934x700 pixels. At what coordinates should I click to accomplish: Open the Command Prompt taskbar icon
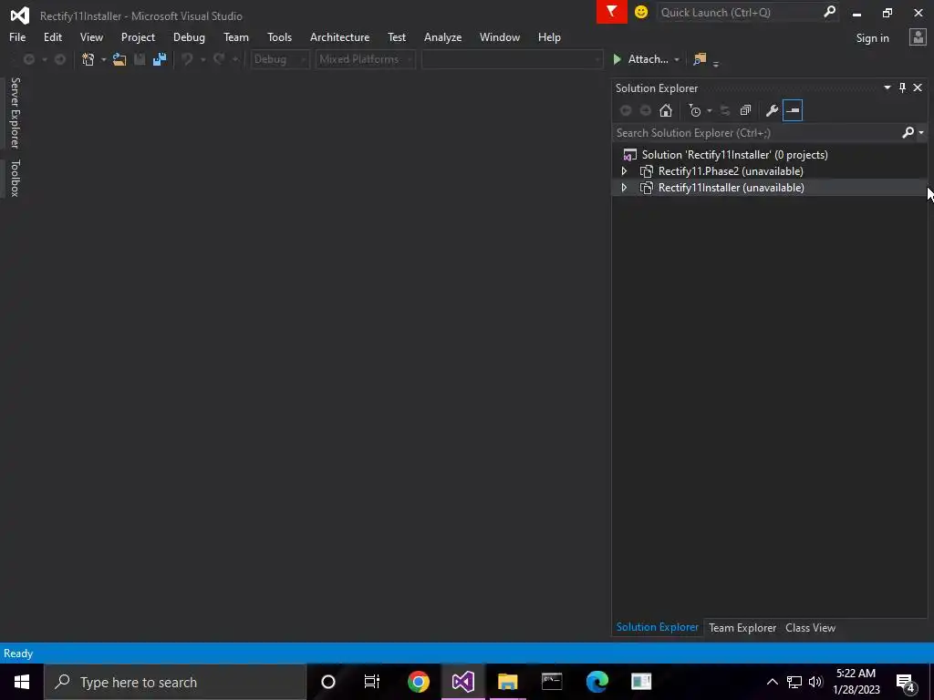coord(552,682)
